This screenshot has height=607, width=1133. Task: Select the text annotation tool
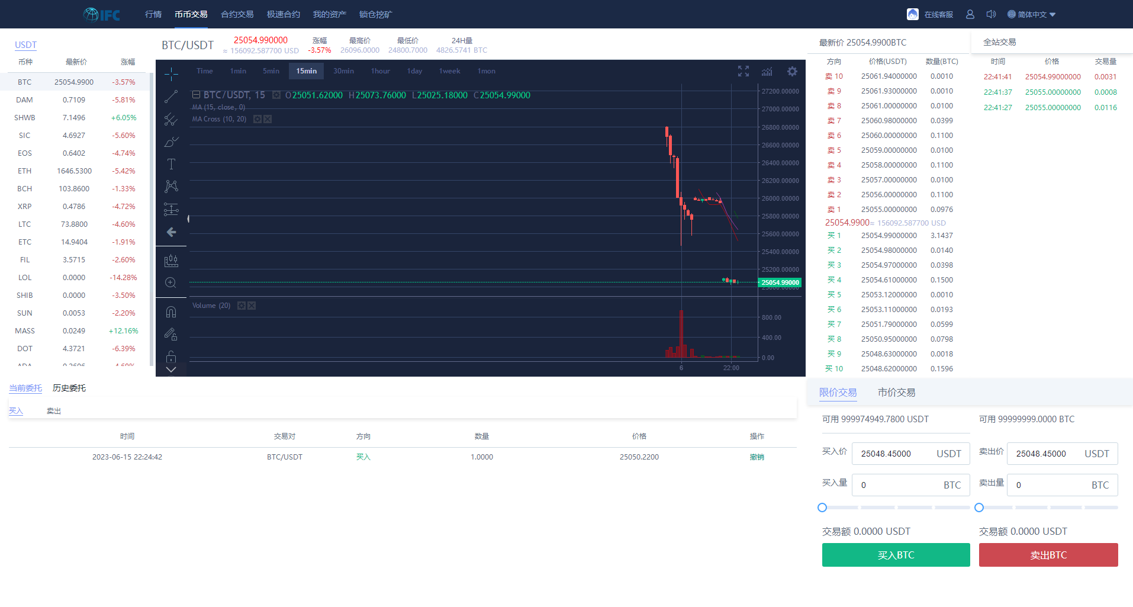click(x=171, y=164)
